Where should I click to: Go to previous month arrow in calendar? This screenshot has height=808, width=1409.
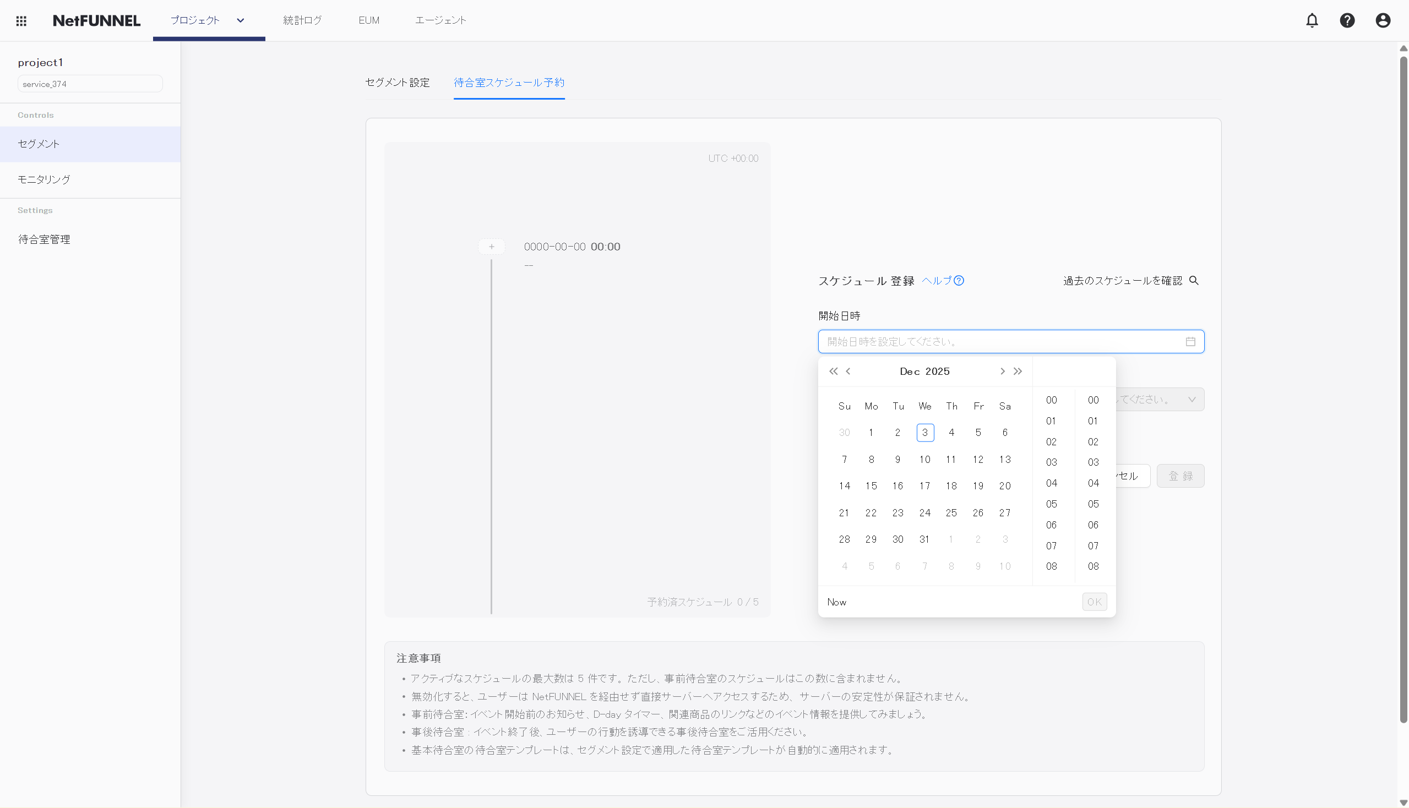point(848,372)
